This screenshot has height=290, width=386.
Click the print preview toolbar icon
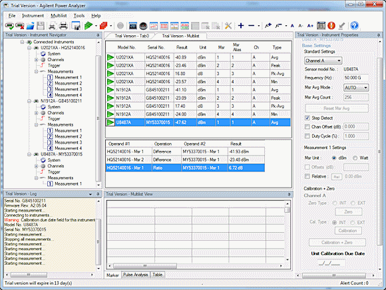53,25
